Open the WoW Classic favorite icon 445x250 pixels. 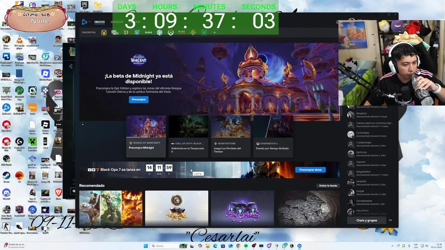click(204, 32)
